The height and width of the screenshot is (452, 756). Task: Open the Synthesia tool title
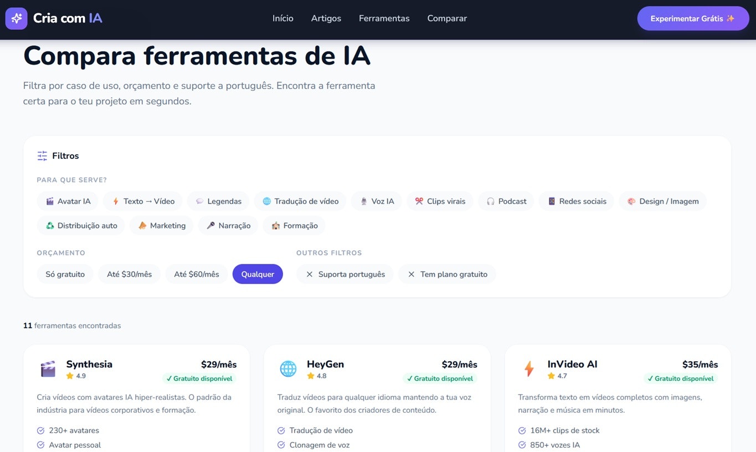[x=89, y=364]
